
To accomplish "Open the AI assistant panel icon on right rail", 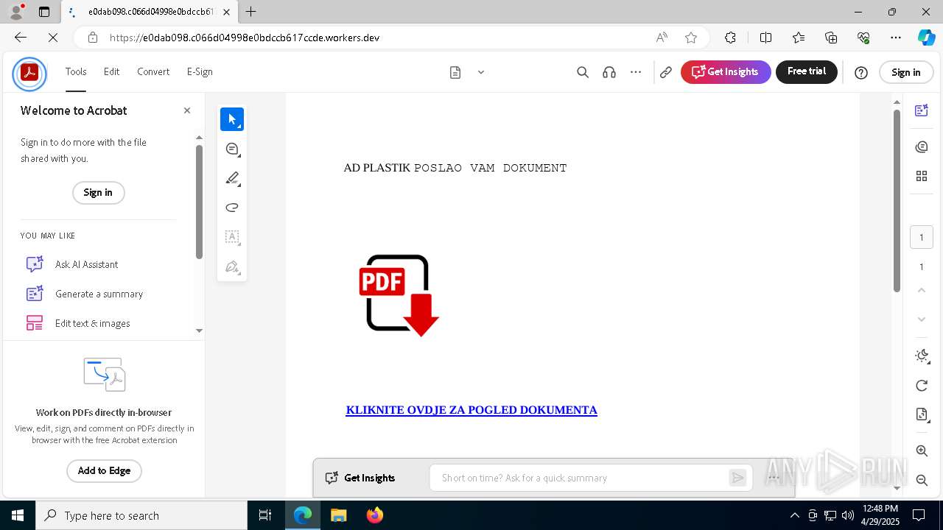I will (922, 110).
